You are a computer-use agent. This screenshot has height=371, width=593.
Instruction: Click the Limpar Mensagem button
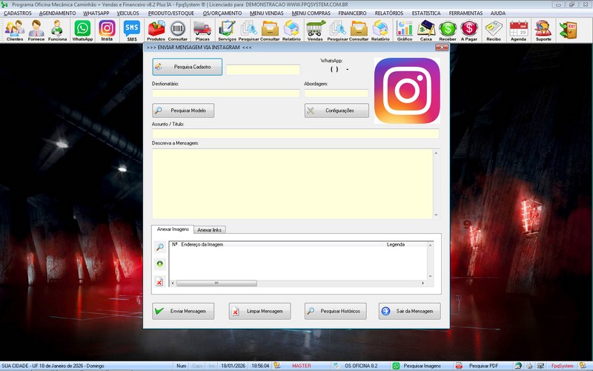[x=259, y=311]
